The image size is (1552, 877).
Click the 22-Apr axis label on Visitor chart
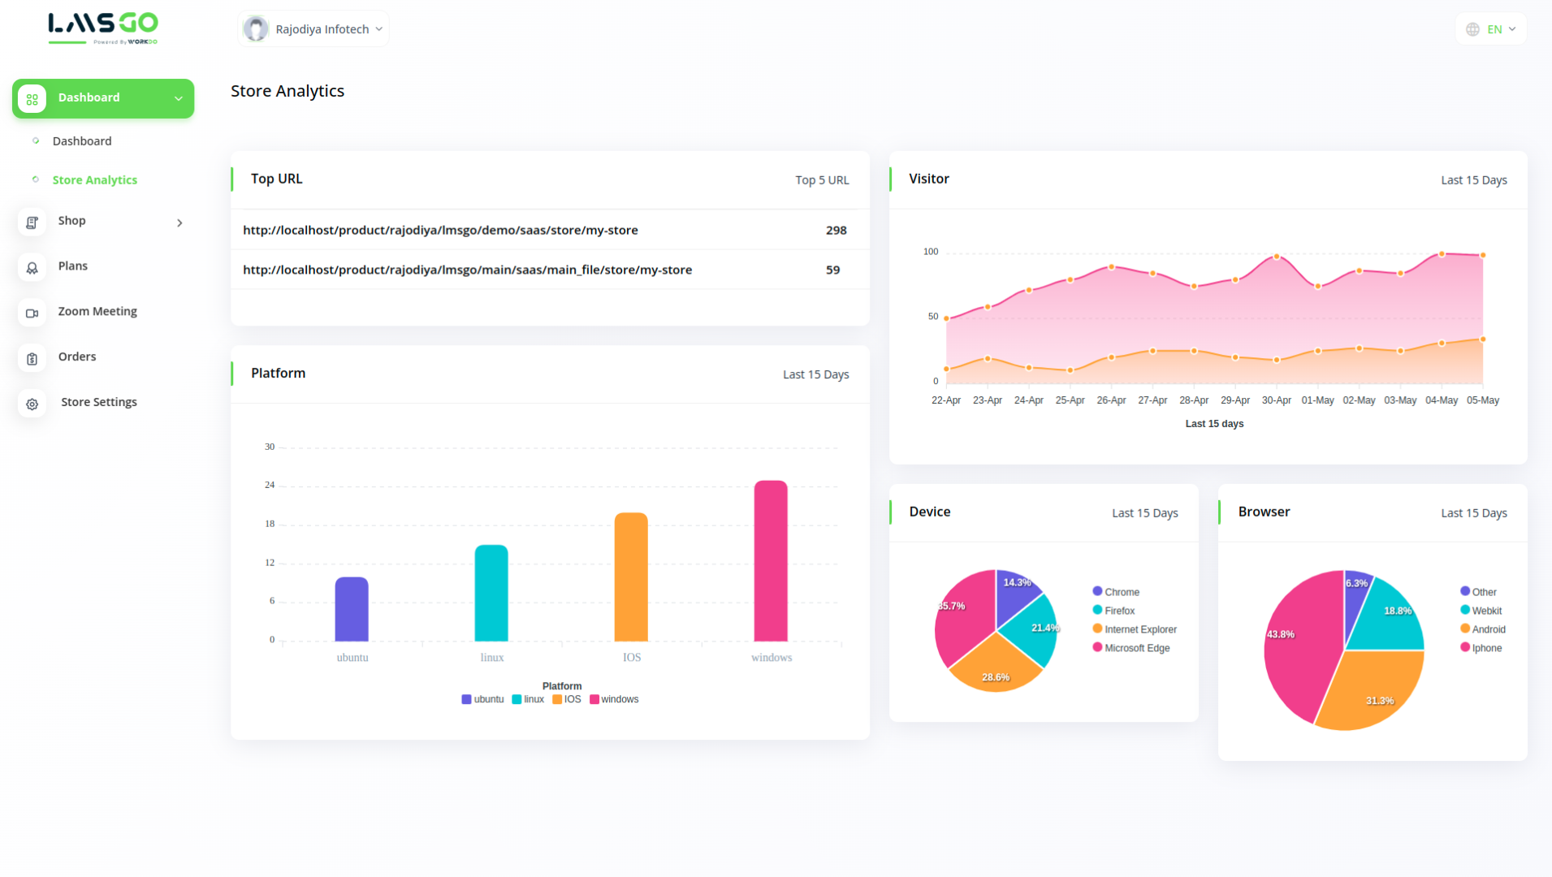point(946,400)
